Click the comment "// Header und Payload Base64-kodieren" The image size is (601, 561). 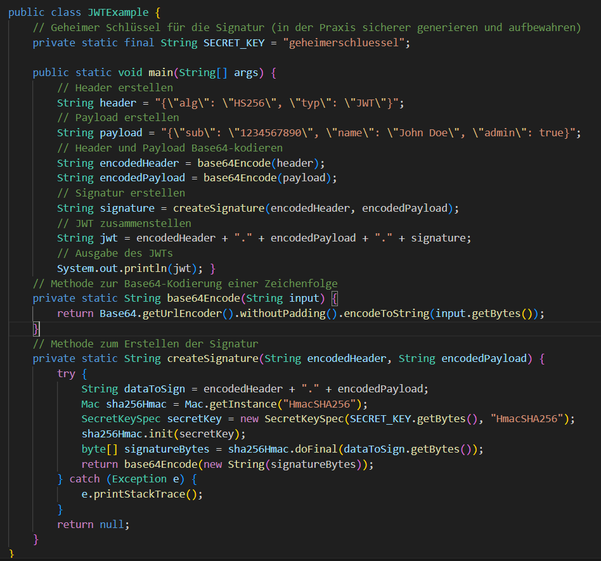click(170, 148)
